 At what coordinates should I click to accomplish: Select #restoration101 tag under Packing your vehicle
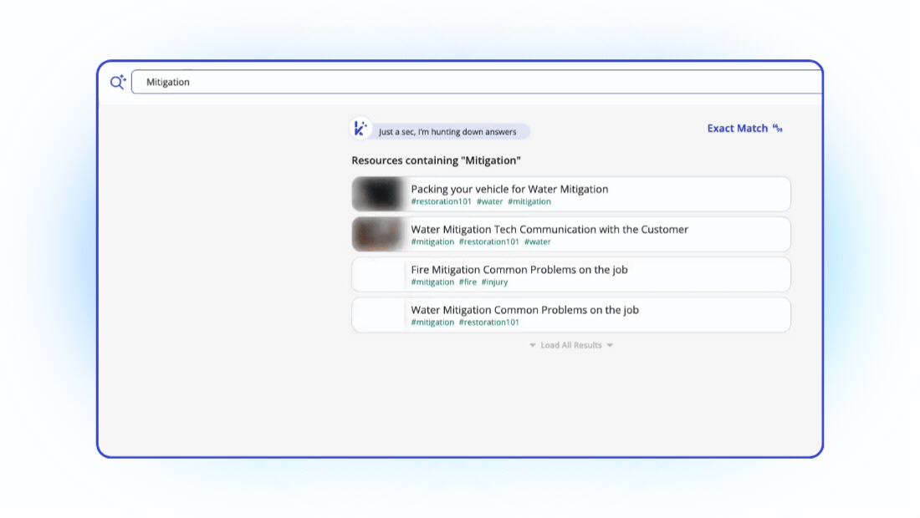click(442, 201)
